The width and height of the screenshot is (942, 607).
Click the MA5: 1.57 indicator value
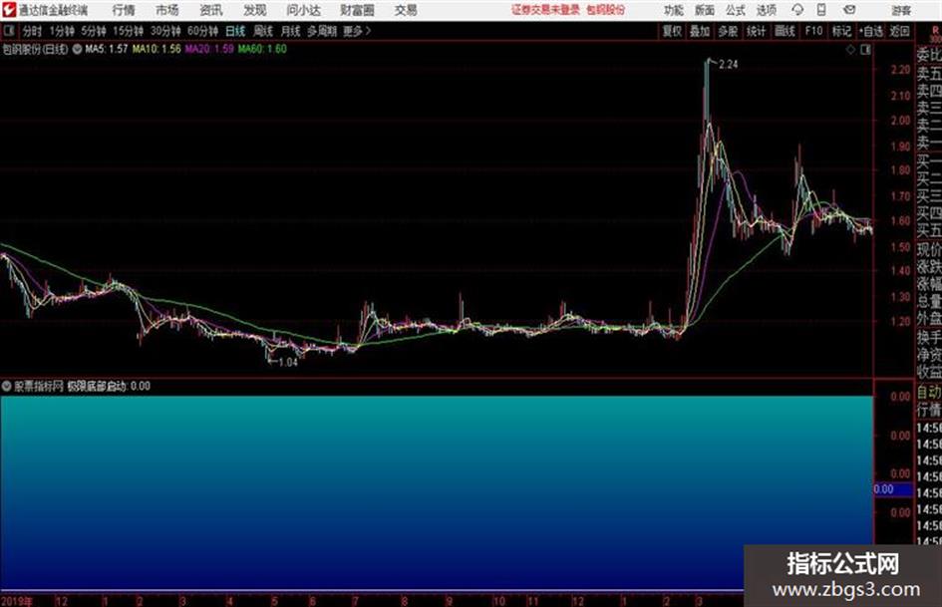tap(107, 49)
